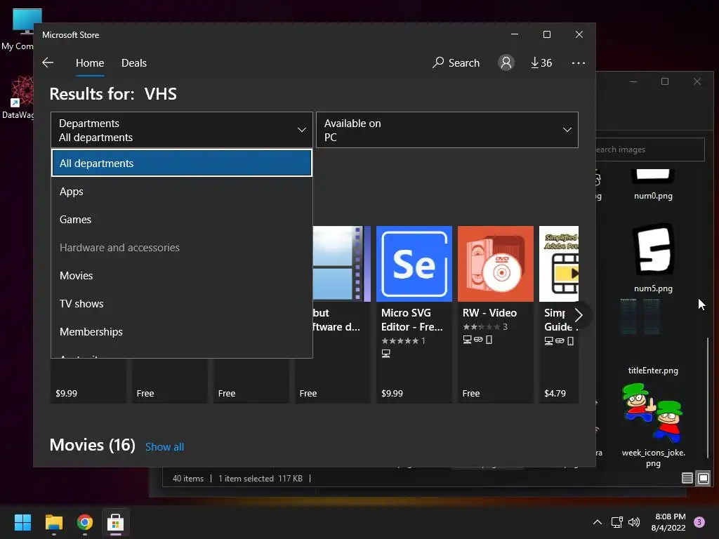Select TV shows in the department list
The height and width of the screenshot is (539, 719).
(x=182, y=303)
